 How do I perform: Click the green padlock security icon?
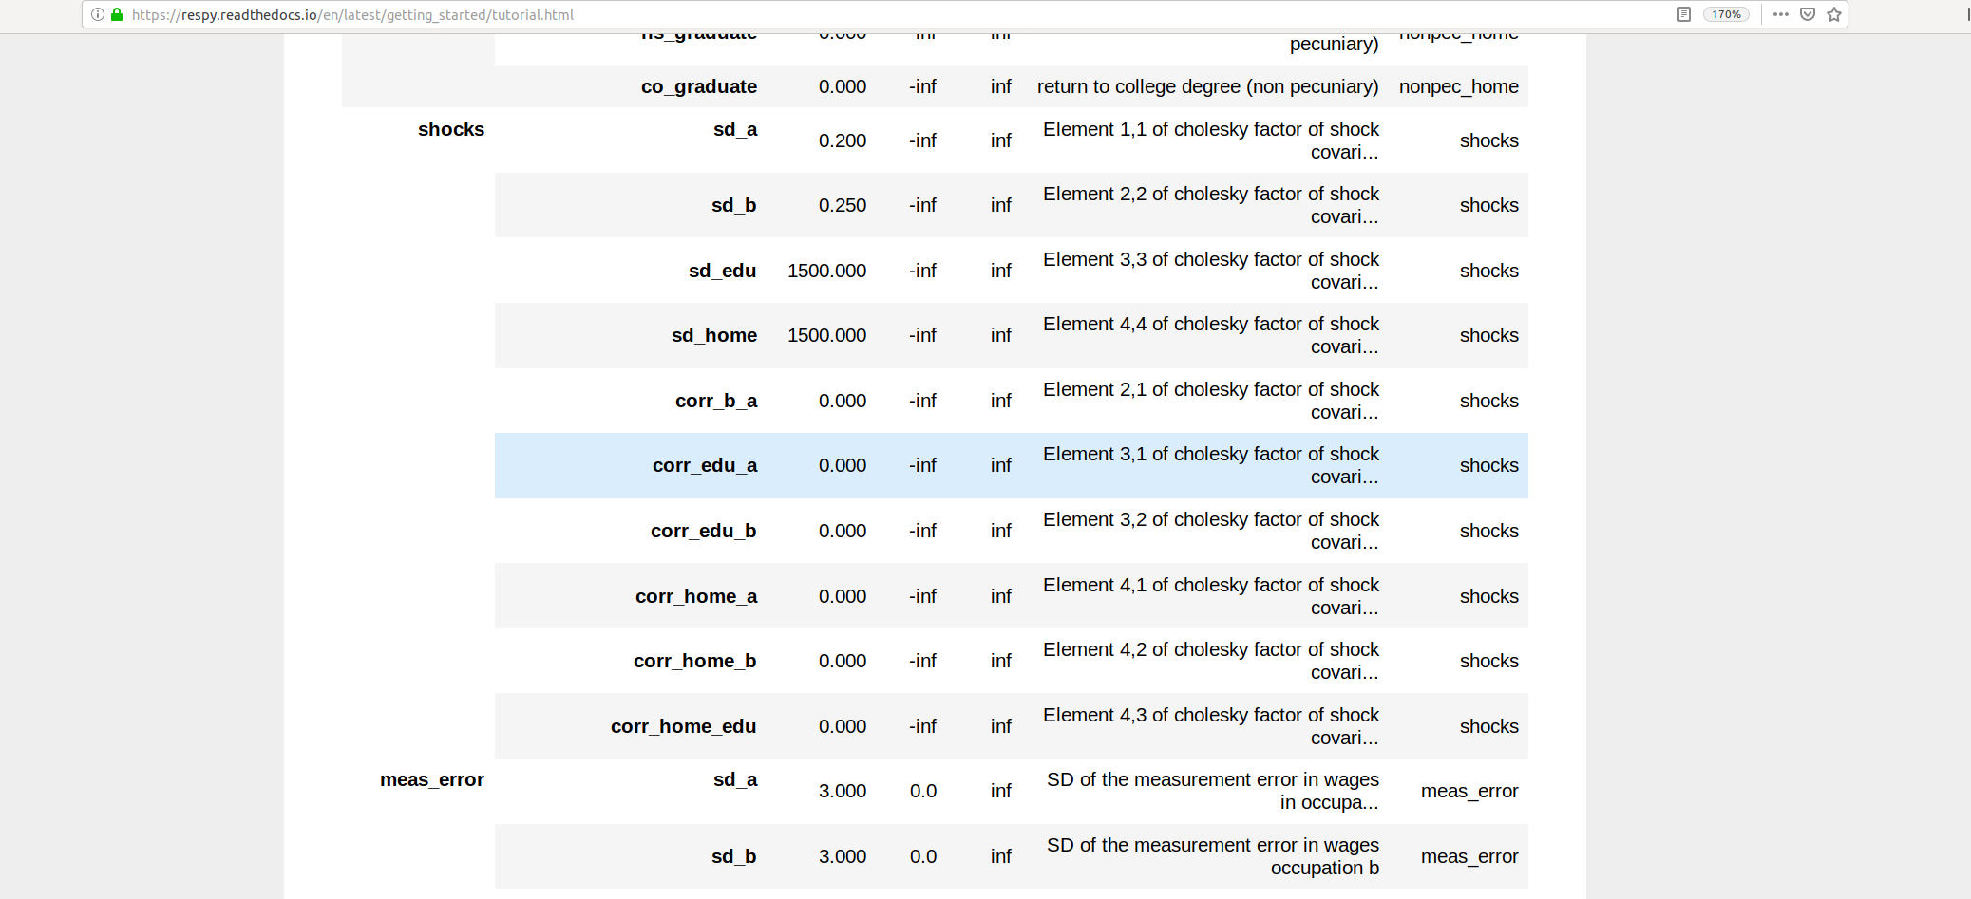pyautogui.click(x=117, y=14)
